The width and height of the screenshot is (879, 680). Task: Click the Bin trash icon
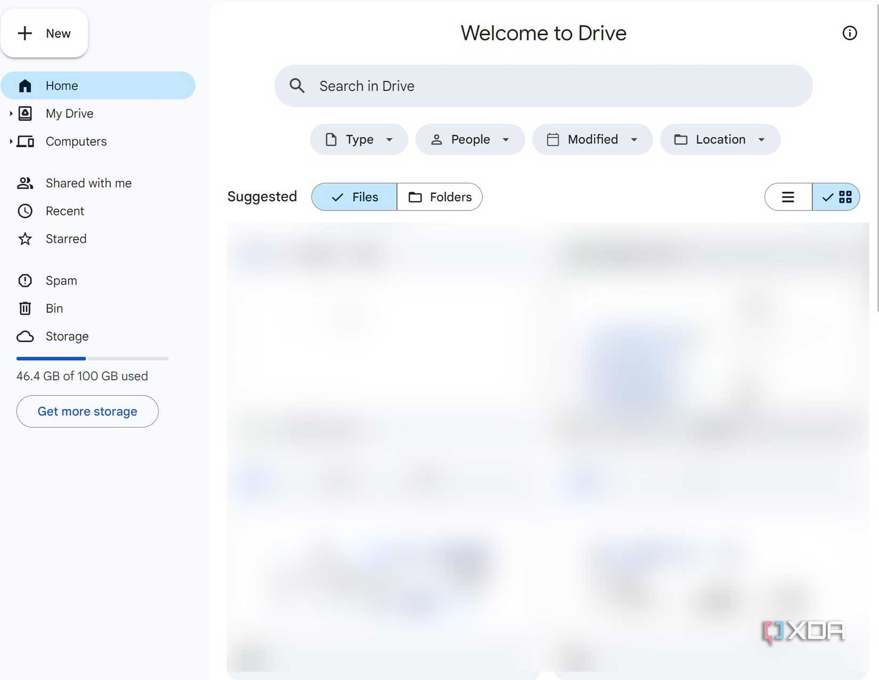point(25,308)
